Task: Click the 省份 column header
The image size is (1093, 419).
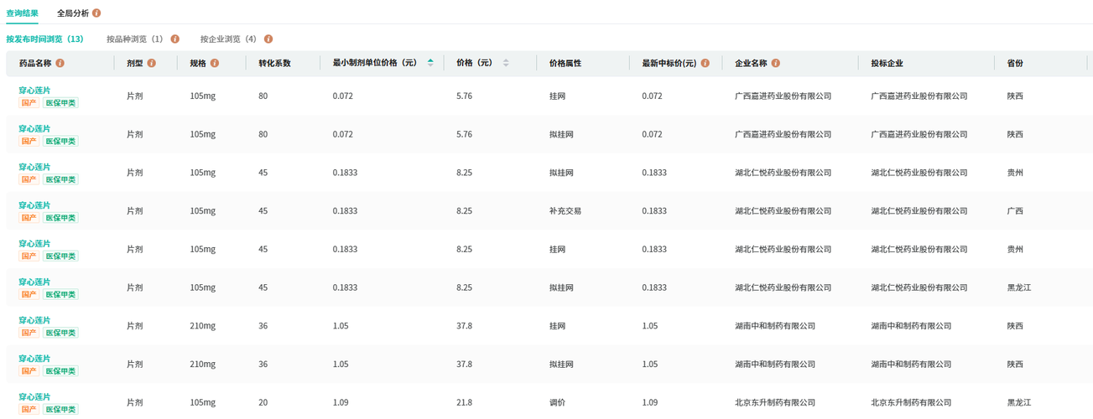Action: coord(1015,63)
